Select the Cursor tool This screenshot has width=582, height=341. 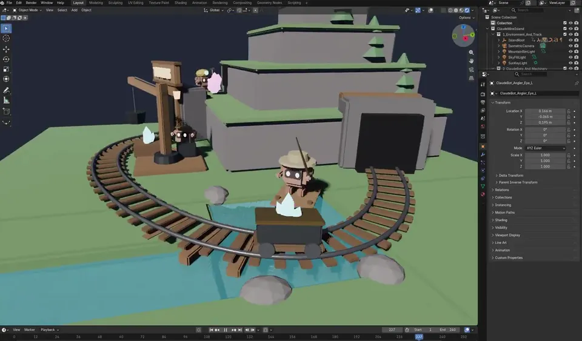coord(6,39)
